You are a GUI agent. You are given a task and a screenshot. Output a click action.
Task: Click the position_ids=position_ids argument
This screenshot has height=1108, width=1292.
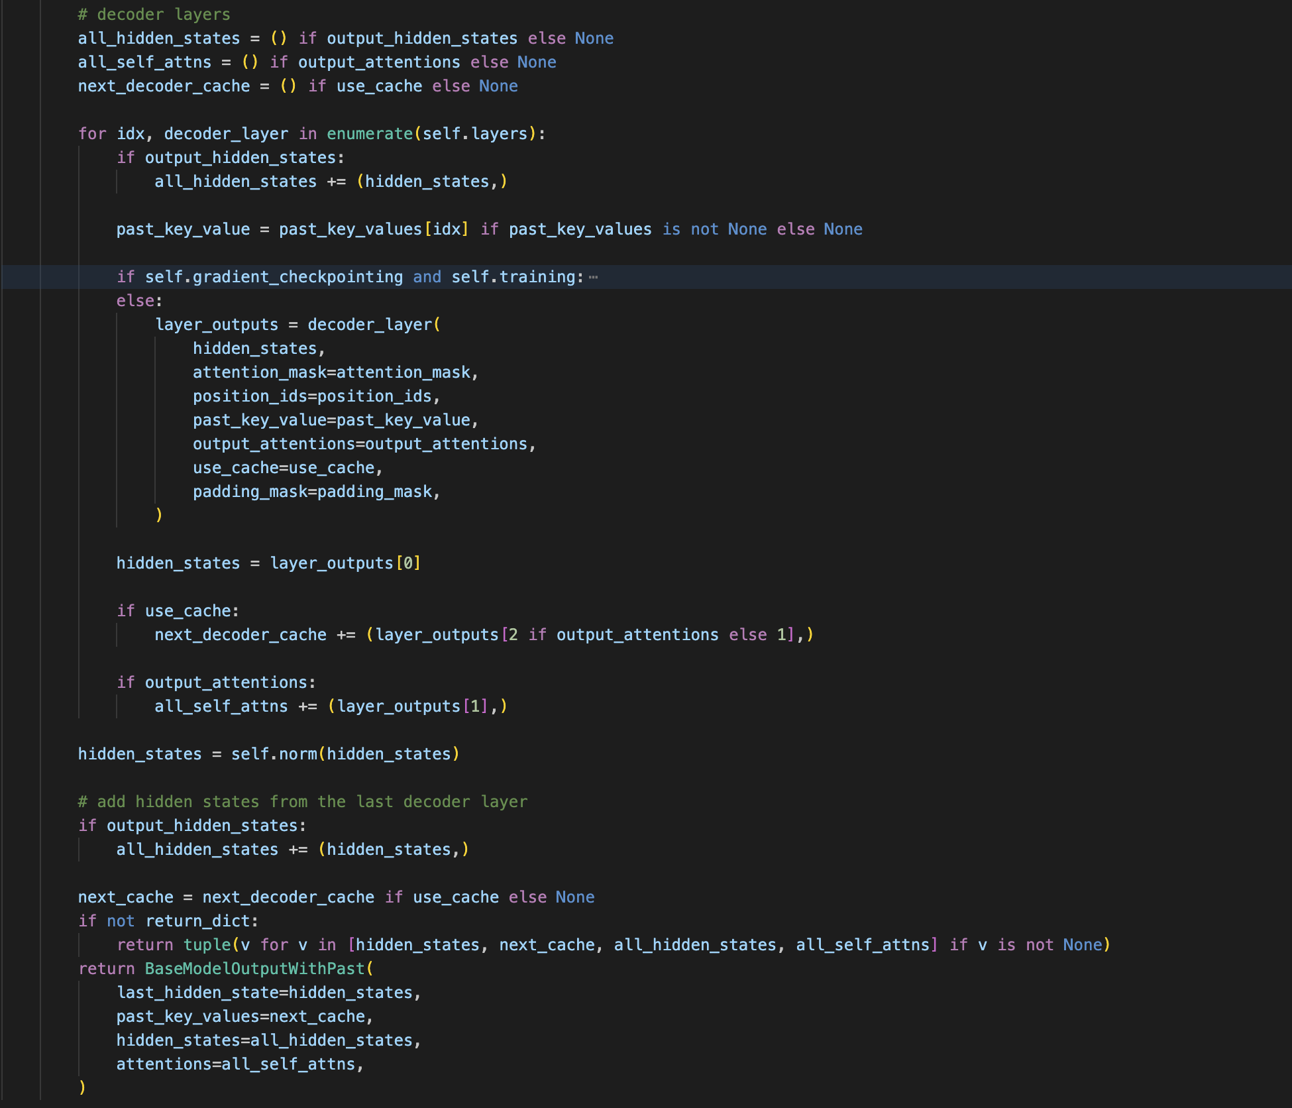tap(315, 396)
